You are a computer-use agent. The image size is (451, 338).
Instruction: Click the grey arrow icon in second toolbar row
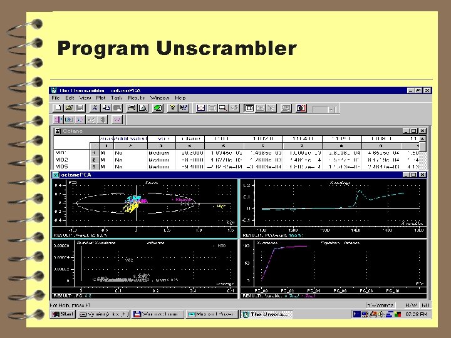point(102,120)
